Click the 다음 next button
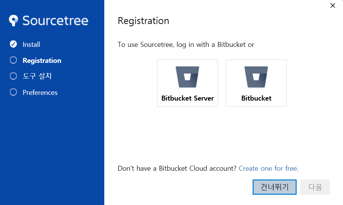Screen dimensions: 343x205 [x=315, y=187]
